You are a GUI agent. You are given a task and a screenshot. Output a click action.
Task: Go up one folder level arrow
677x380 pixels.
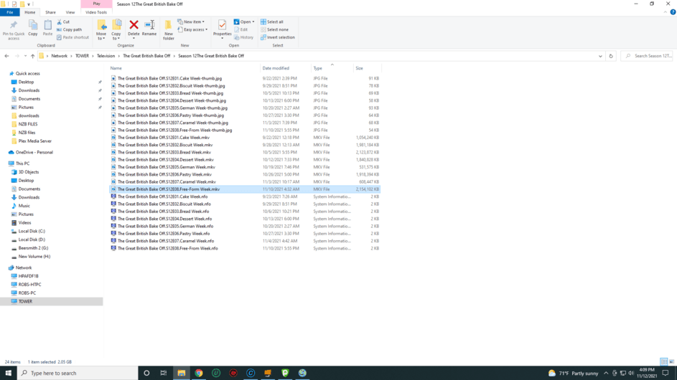point(33,56)
